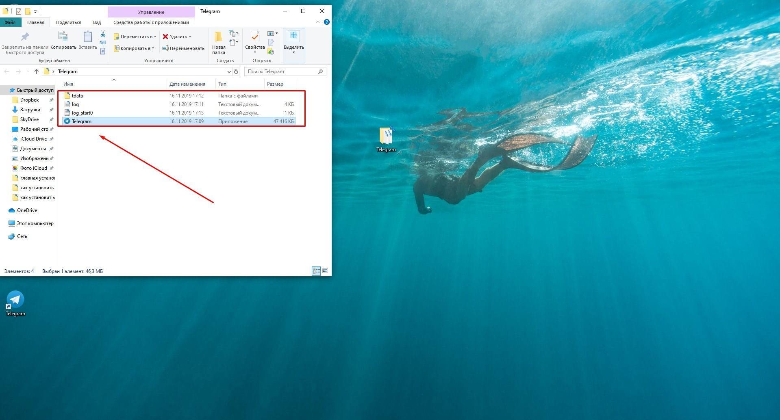Click the Поиск: Telegram search field
780x420 pixels.
click(281, 71)
